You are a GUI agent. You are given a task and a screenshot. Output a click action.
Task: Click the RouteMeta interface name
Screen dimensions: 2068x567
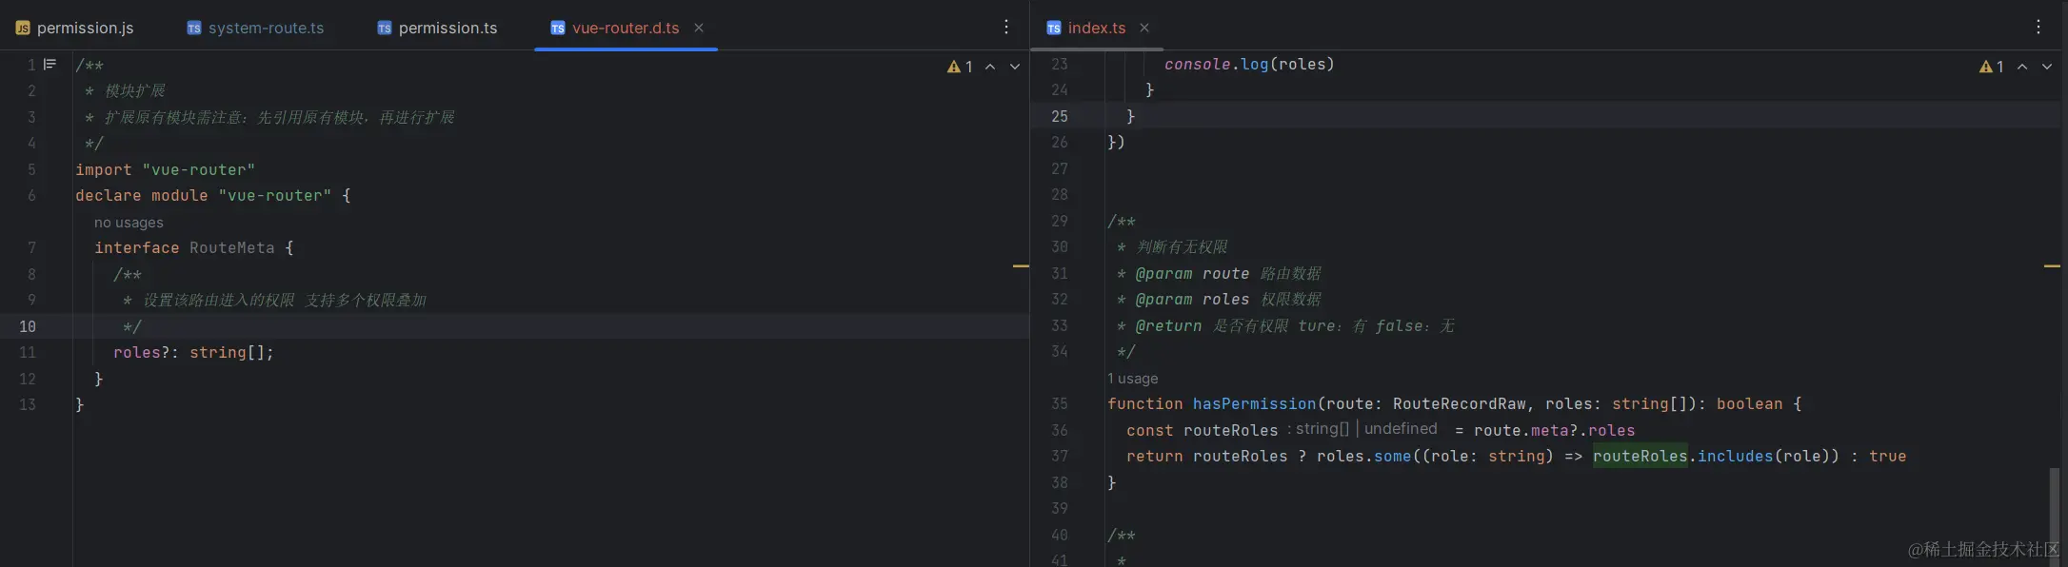click(x=231, y=248)
